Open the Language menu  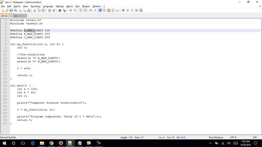tap(48, 7)
